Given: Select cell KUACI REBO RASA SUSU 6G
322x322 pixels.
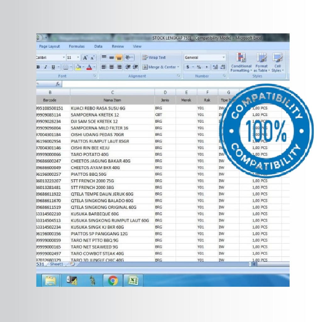Looking at the screenshot, I should point(112,108).
